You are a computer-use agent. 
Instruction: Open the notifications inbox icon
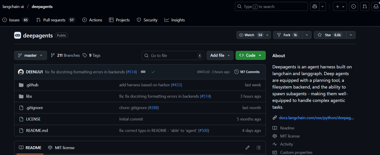click(376, 7)
